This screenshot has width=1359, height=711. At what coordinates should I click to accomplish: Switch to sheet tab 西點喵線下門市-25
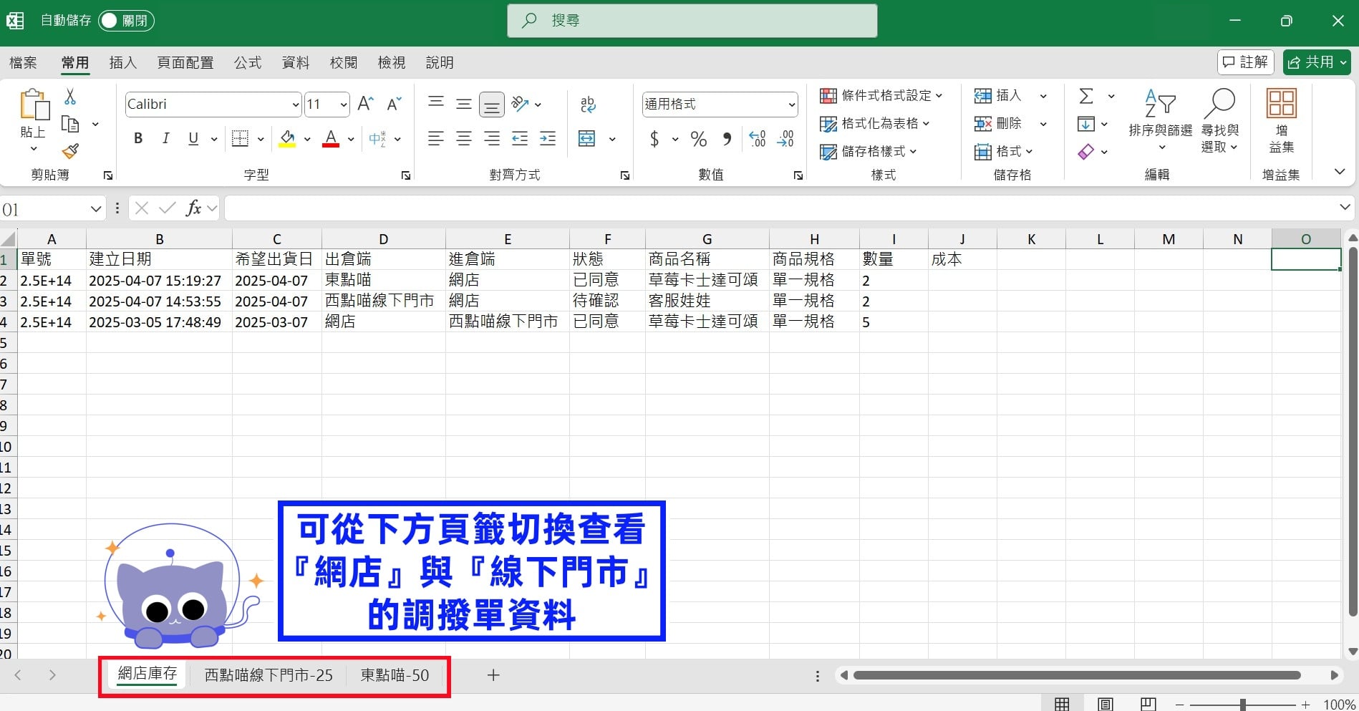pos(269,675)
